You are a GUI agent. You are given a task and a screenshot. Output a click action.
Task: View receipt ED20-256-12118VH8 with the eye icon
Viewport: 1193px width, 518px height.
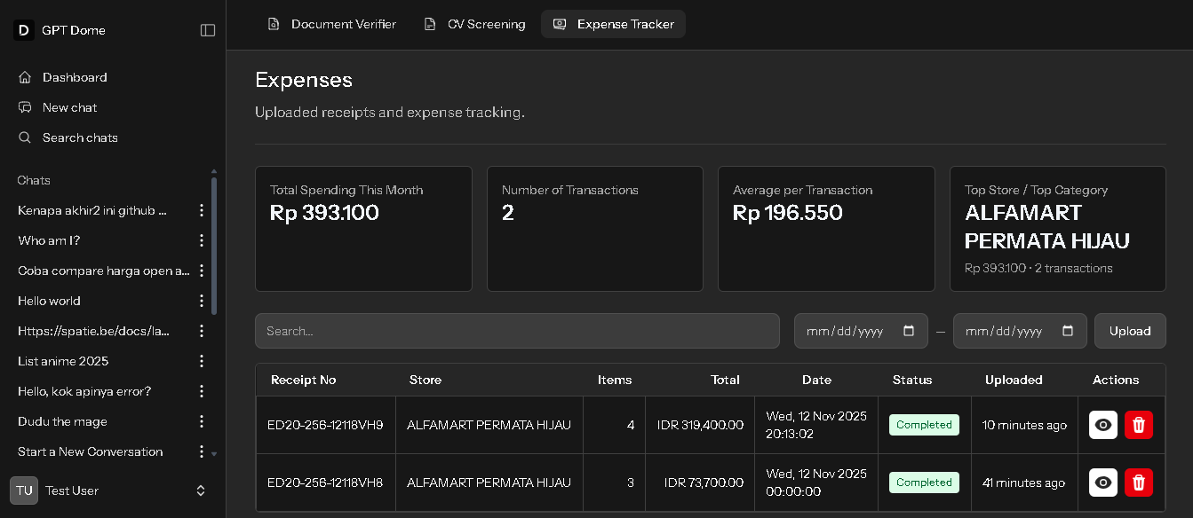pyautogui.click(x=1103, y=483)
